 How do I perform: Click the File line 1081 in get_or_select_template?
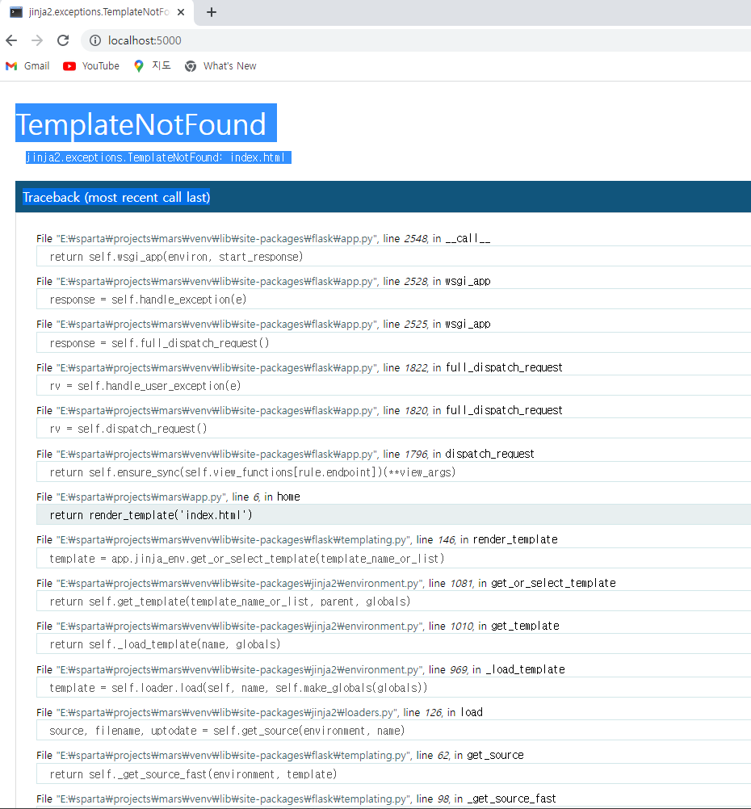[x=326, y=583]
